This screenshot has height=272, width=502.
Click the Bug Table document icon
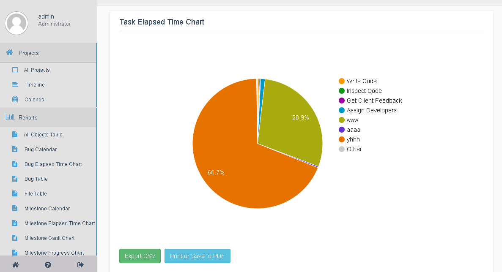[x=15, y=179]
